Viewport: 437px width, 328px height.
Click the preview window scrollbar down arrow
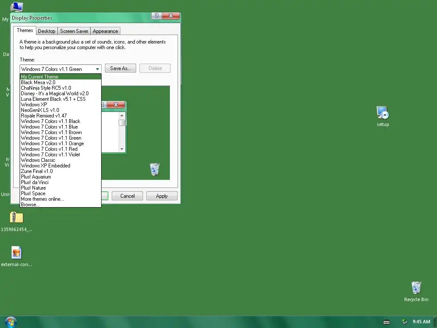coord(122,149)
